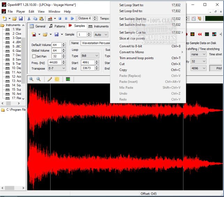Choose Trim around loop points

pos(136,58)
